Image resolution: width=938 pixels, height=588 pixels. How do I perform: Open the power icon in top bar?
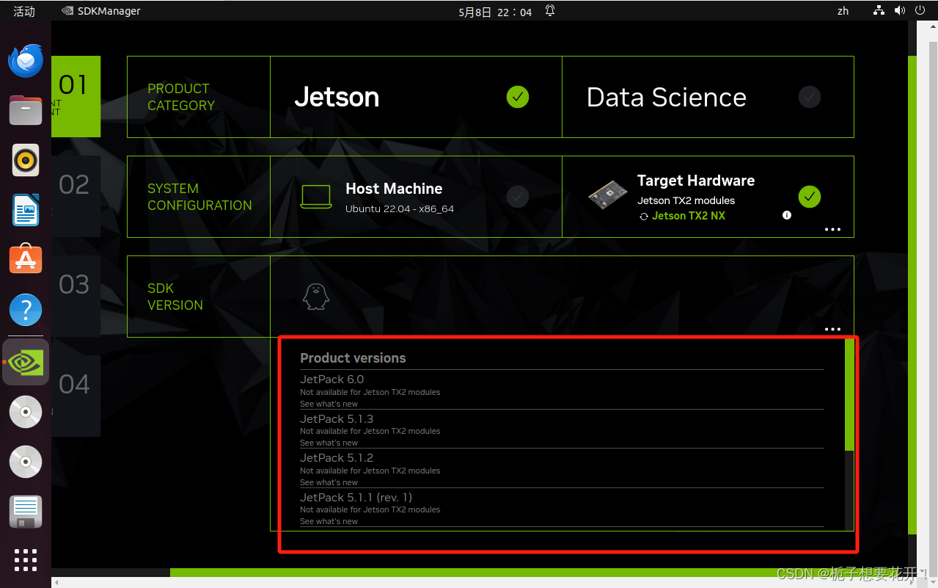(x=920, y=11)
